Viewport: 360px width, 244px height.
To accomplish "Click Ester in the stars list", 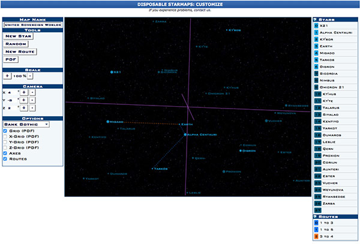I will tap(329, 176).
